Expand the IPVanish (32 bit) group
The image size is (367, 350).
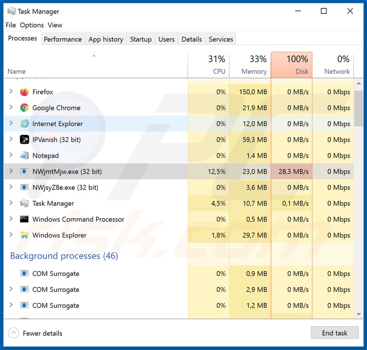pos(11,139)
